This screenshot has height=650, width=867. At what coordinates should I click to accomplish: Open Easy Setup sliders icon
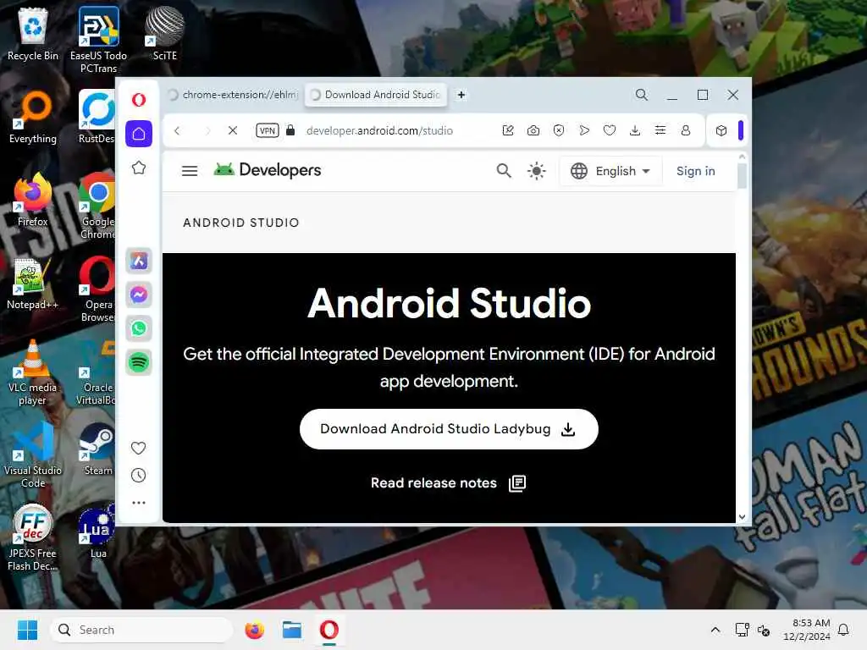tap(660, 130)
